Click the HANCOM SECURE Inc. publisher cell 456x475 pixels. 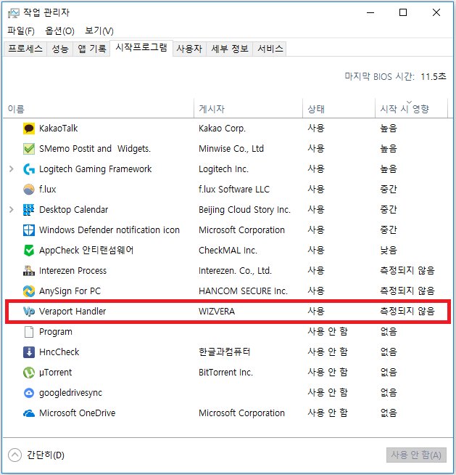click(243, 291)
